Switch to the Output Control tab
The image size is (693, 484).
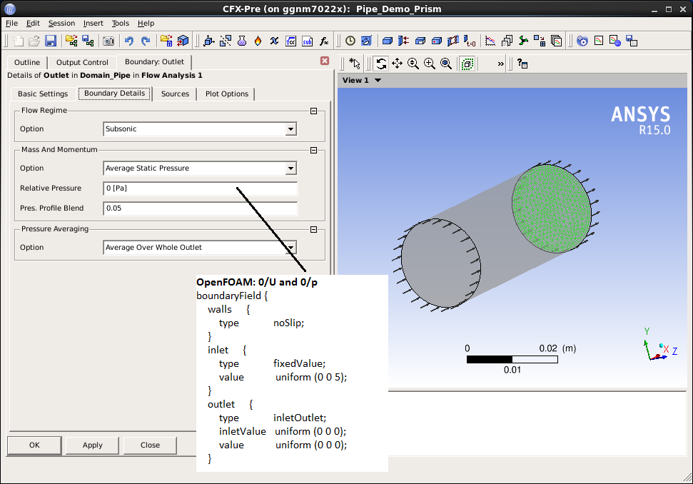pyautogui.click(x=82, y=62)
